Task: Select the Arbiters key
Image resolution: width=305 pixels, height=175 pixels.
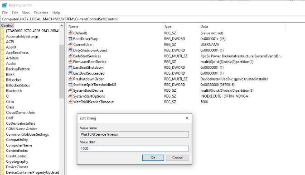Action: tap(12, 58)
